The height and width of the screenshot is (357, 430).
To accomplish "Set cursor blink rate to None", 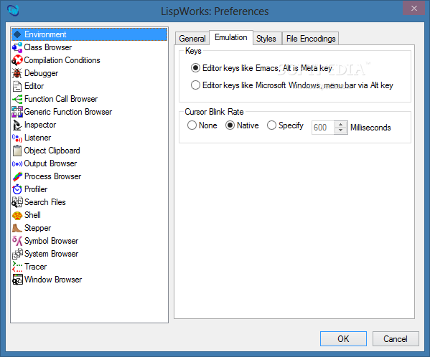I will (x=202, y=125).
